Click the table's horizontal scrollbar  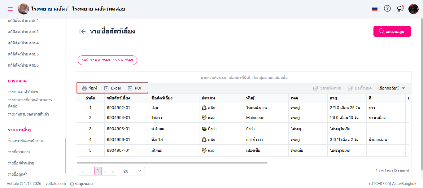point(172,162)
